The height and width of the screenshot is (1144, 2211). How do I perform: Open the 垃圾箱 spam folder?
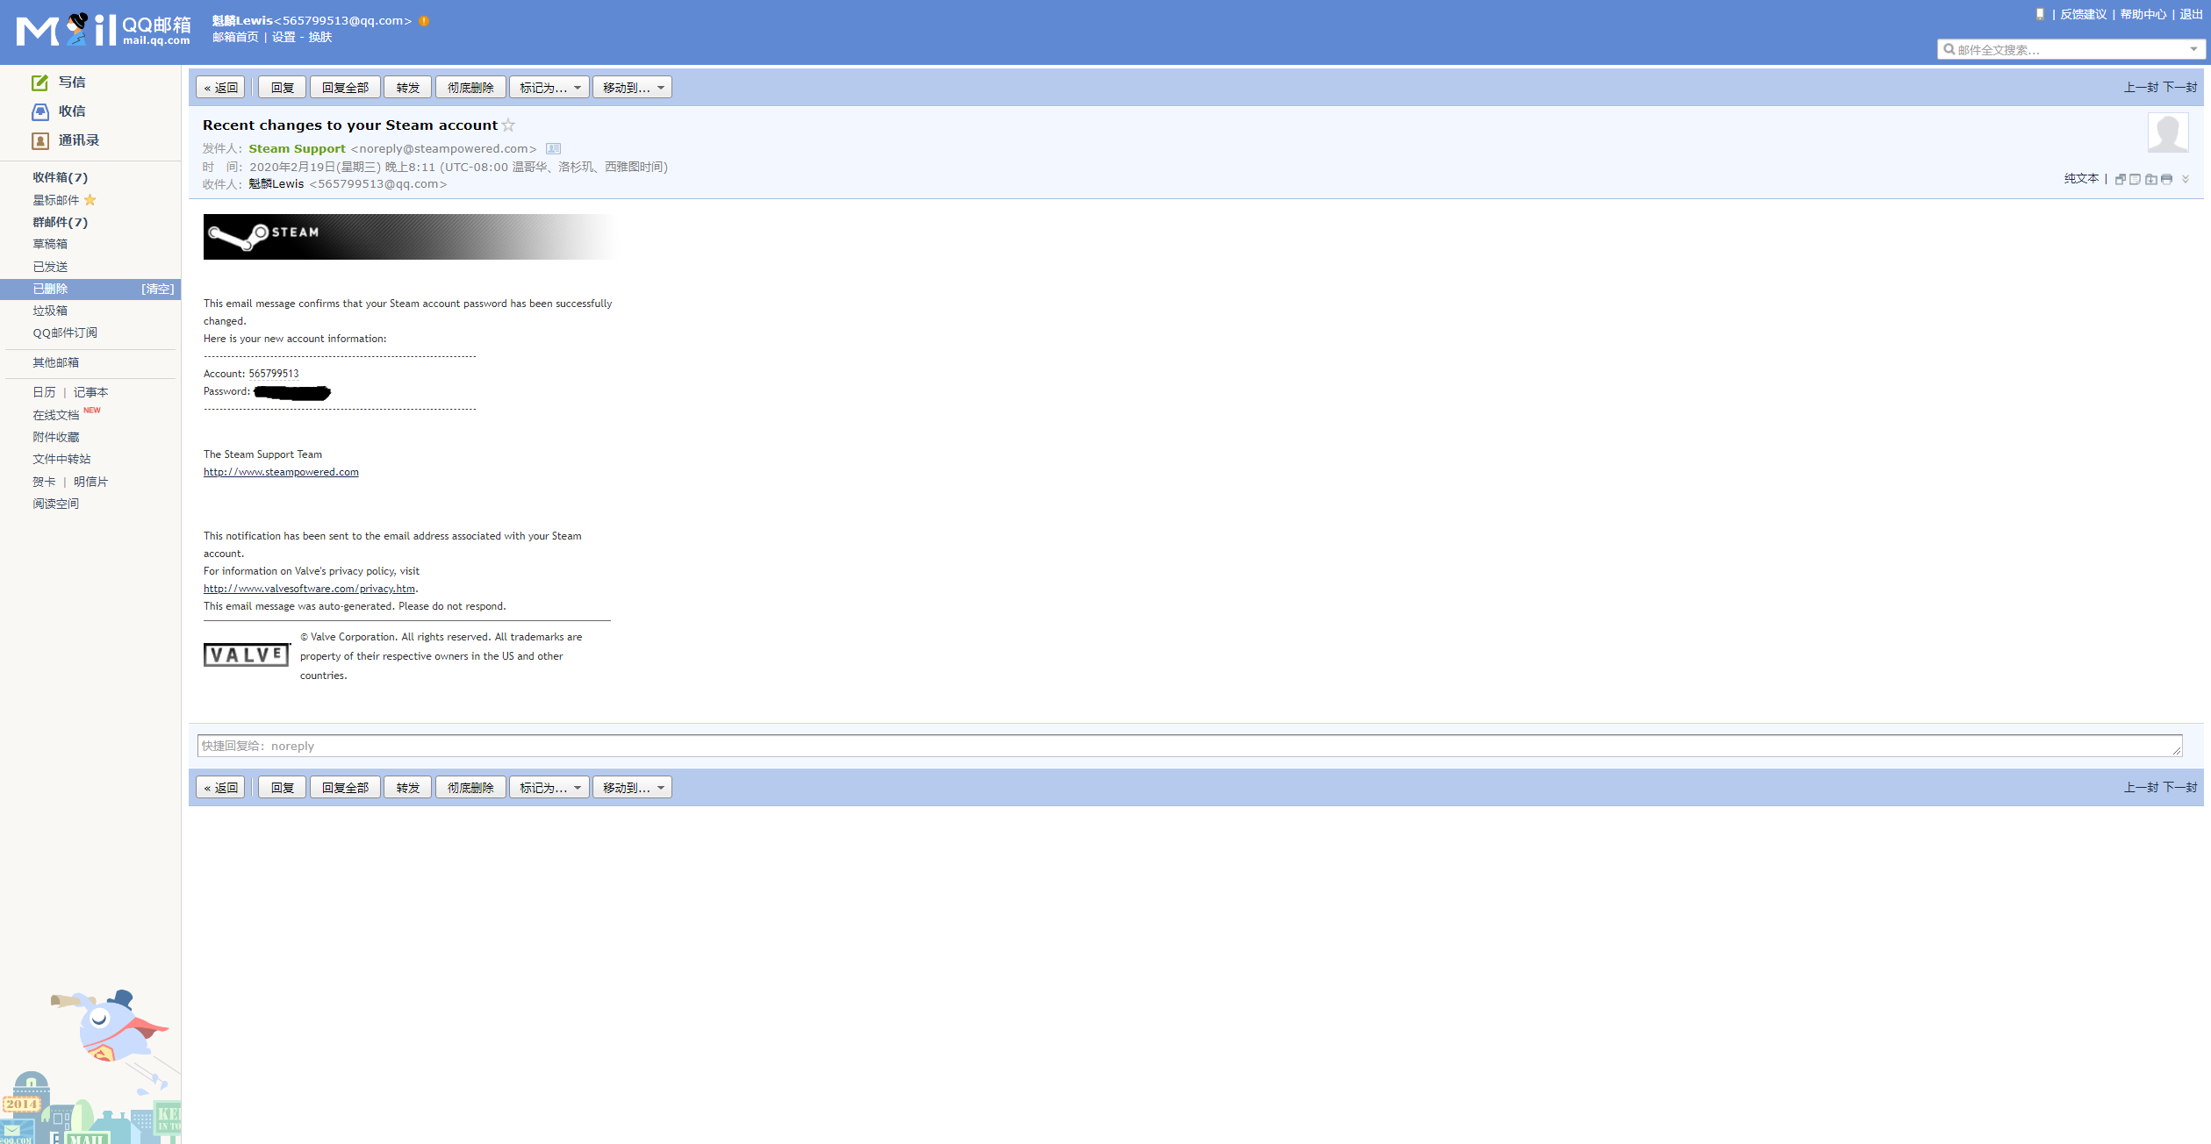(50, 311)
